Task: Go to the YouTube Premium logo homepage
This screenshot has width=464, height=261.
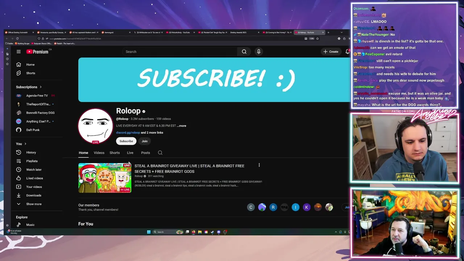Action: point(37,51)
